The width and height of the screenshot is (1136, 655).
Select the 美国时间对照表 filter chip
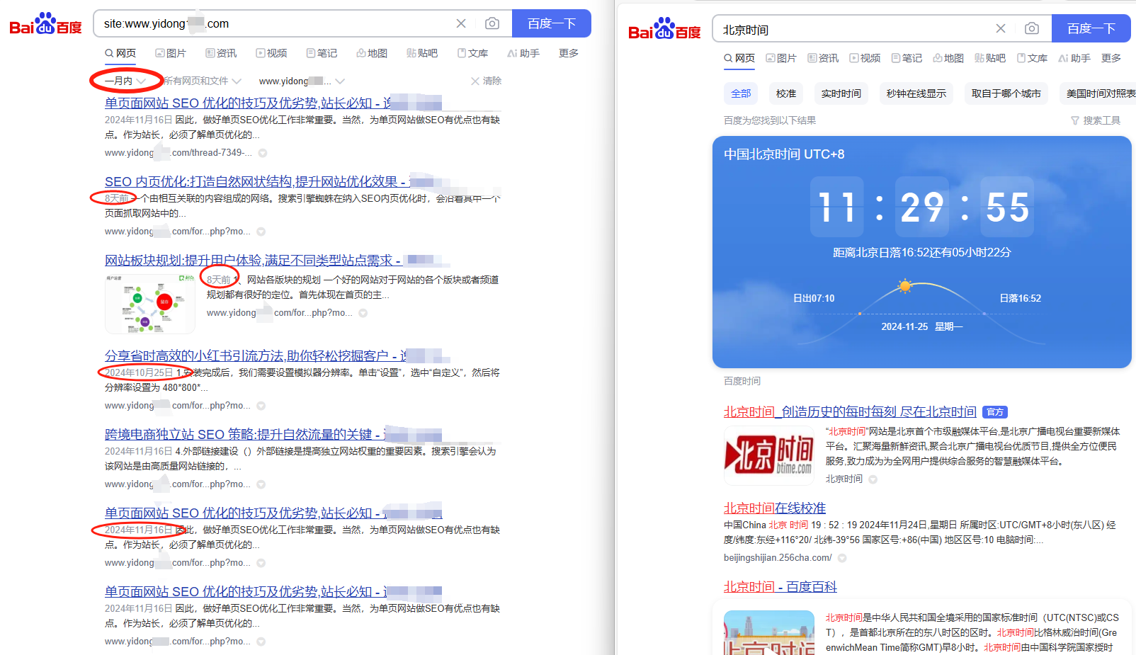click(x=1097, y=93)
